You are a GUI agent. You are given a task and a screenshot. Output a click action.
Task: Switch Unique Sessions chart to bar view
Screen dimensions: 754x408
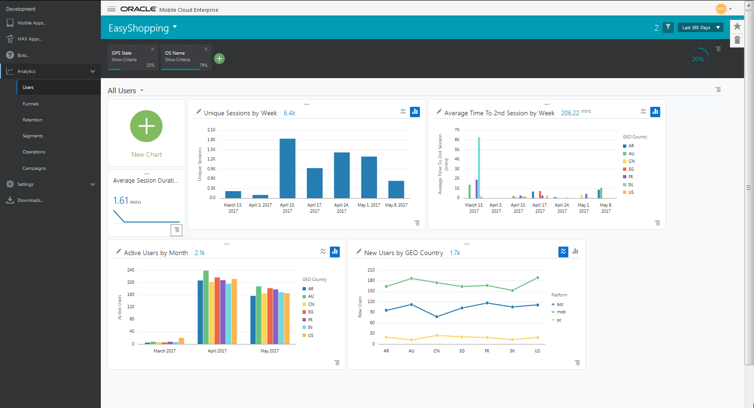pos(415,112)
